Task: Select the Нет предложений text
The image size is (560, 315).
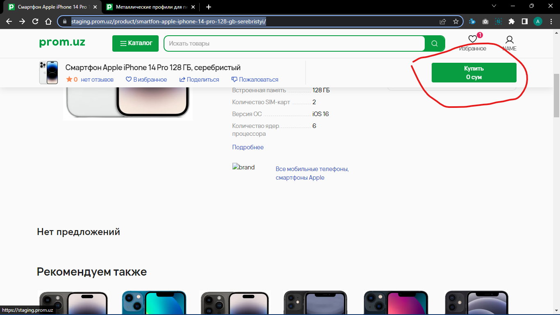Action: (78, 232)
